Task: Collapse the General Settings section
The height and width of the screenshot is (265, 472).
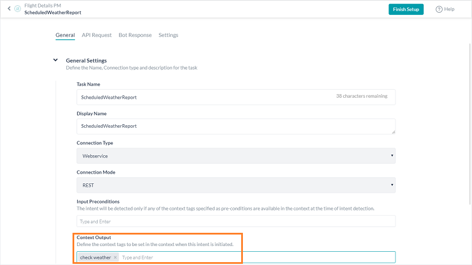Action: pyautogui.click(x=55, y=60)
